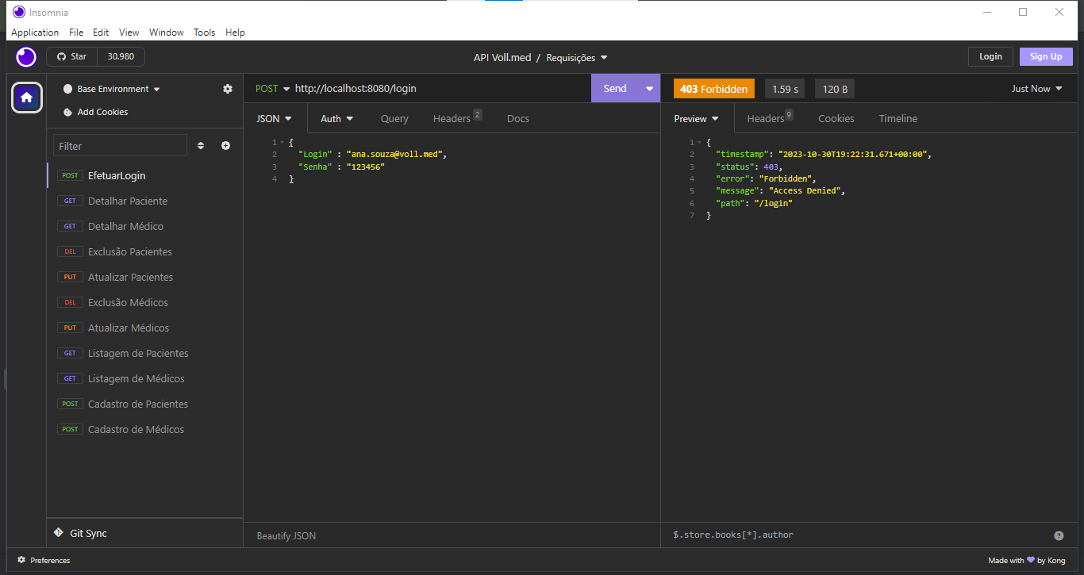Switch to request Headers tab
Screen dimensions: 1084x575
click(x=457, y=118)
